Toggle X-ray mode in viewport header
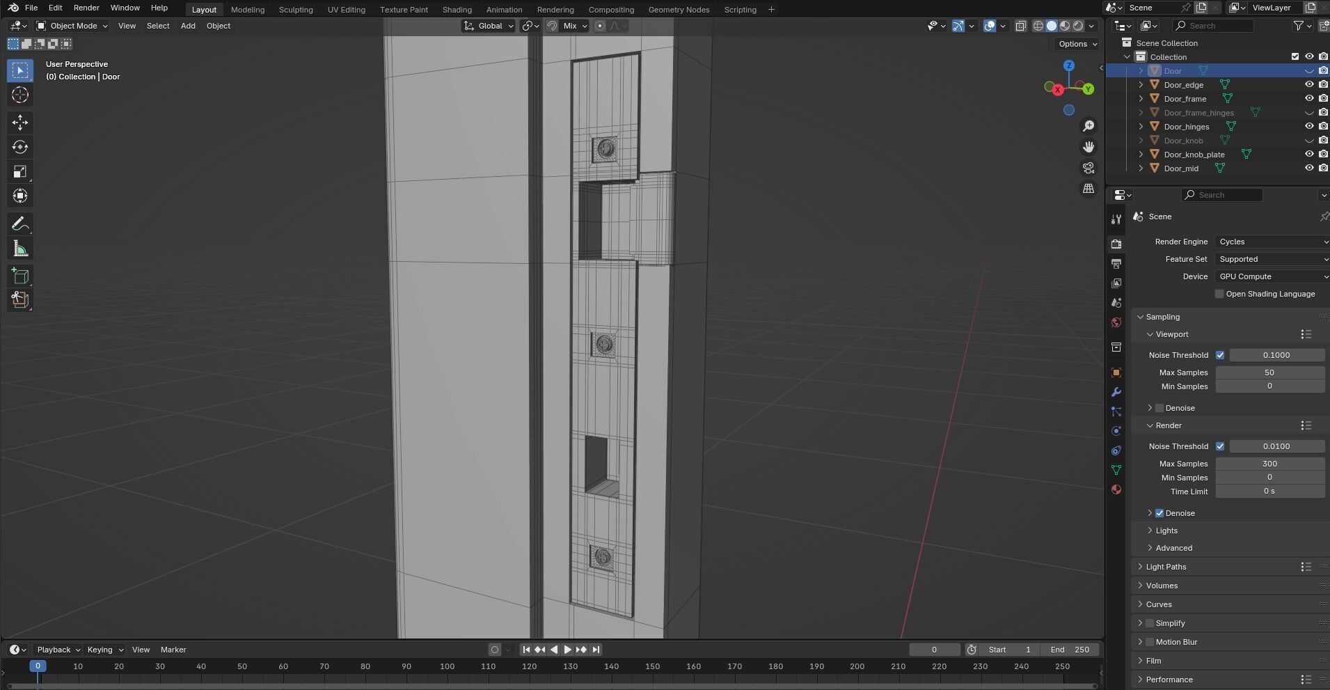The image size is (1330, 690). click(1021, 26)
